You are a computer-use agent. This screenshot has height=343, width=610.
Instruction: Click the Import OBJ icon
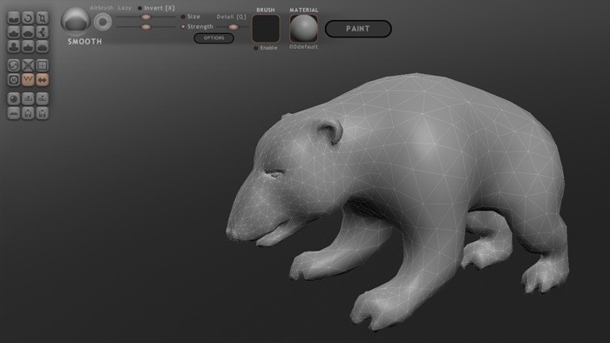point(28,98)
